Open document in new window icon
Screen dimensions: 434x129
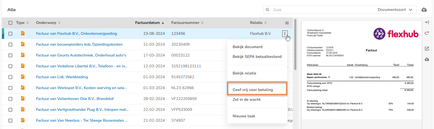[427, 49]
